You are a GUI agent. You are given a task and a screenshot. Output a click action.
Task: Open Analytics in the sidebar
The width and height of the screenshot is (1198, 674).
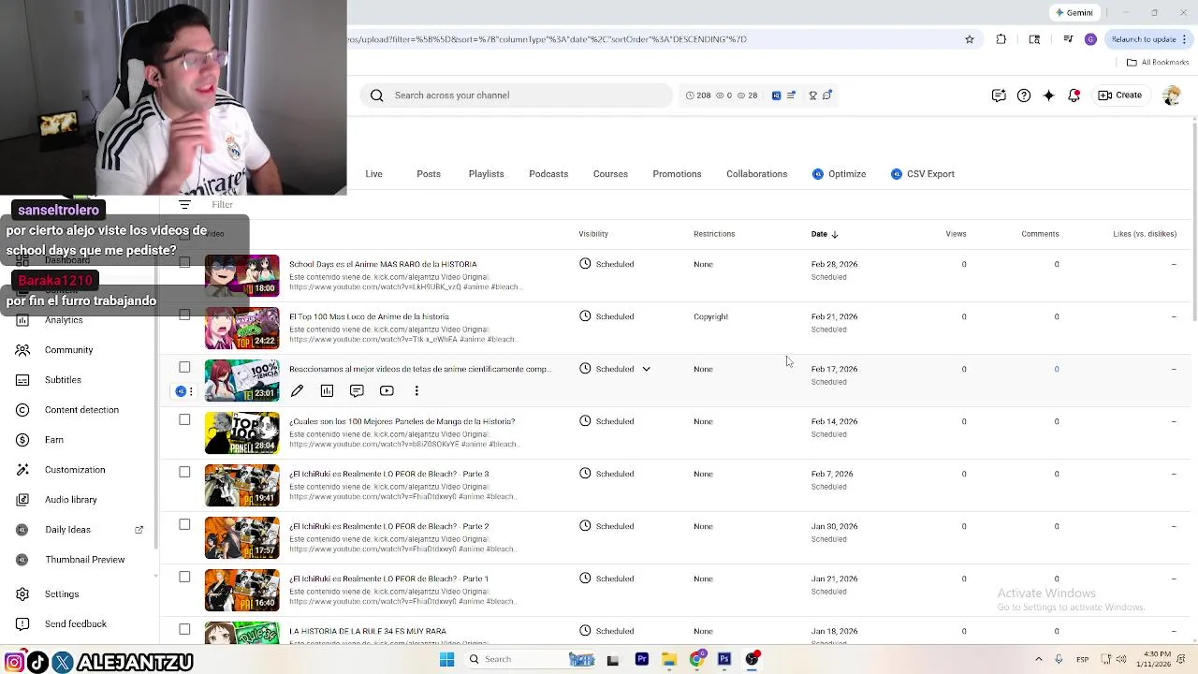[x=64, y=320]
